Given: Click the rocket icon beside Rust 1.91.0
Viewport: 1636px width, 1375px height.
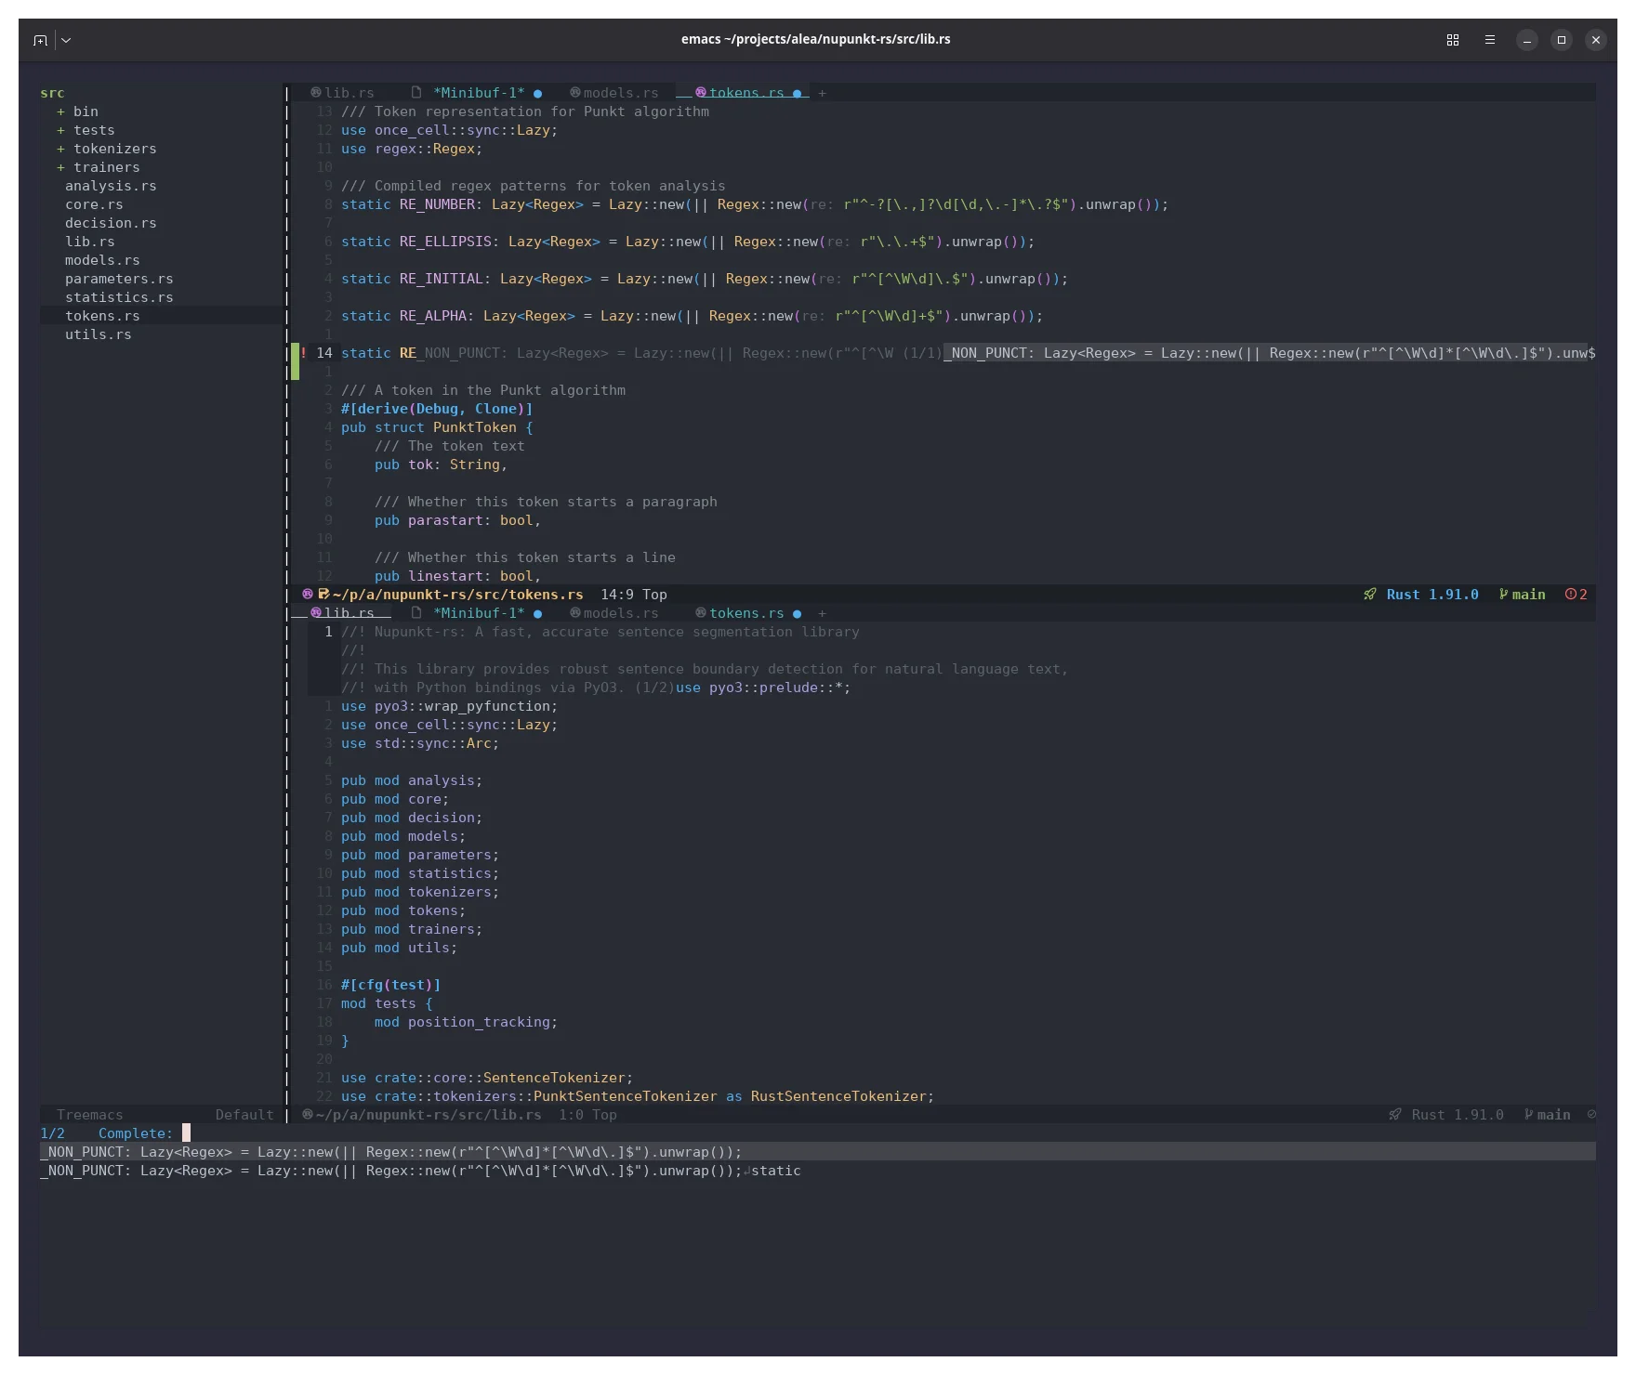Looking at the screenshot, I should pos(1370,595).
